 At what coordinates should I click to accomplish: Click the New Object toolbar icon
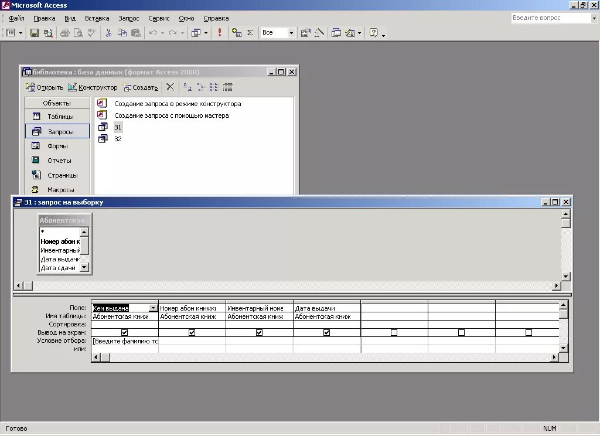click(350, 33)
